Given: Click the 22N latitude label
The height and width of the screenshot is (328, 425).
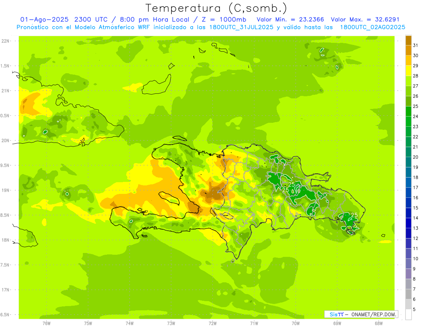Looking at the screenshot, I should tap(6, 41).
